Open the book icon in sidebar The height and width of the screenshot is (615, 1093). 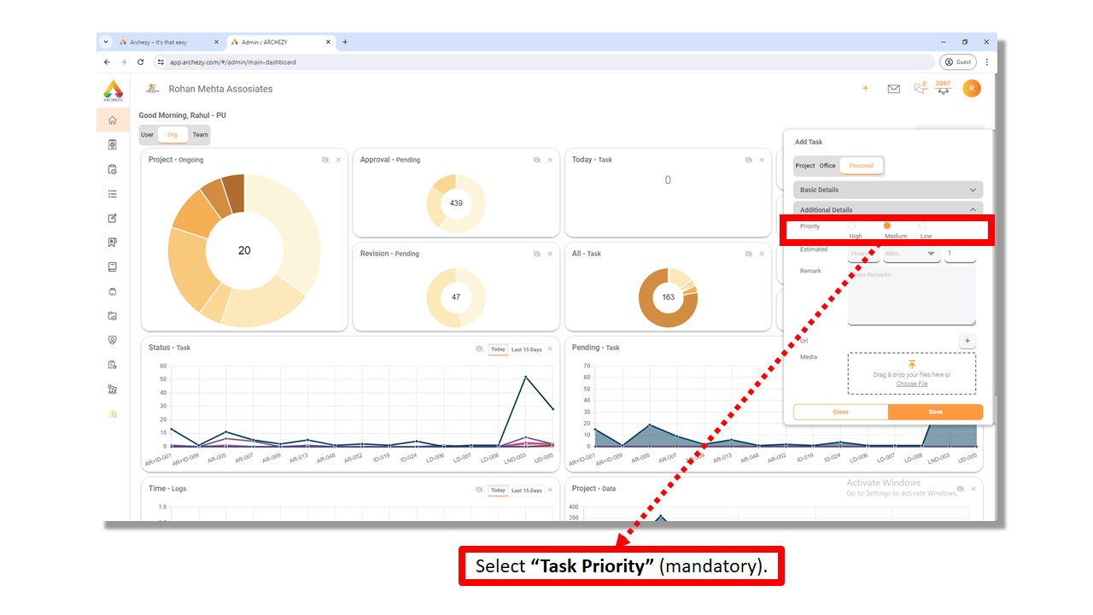pos(113,267)
